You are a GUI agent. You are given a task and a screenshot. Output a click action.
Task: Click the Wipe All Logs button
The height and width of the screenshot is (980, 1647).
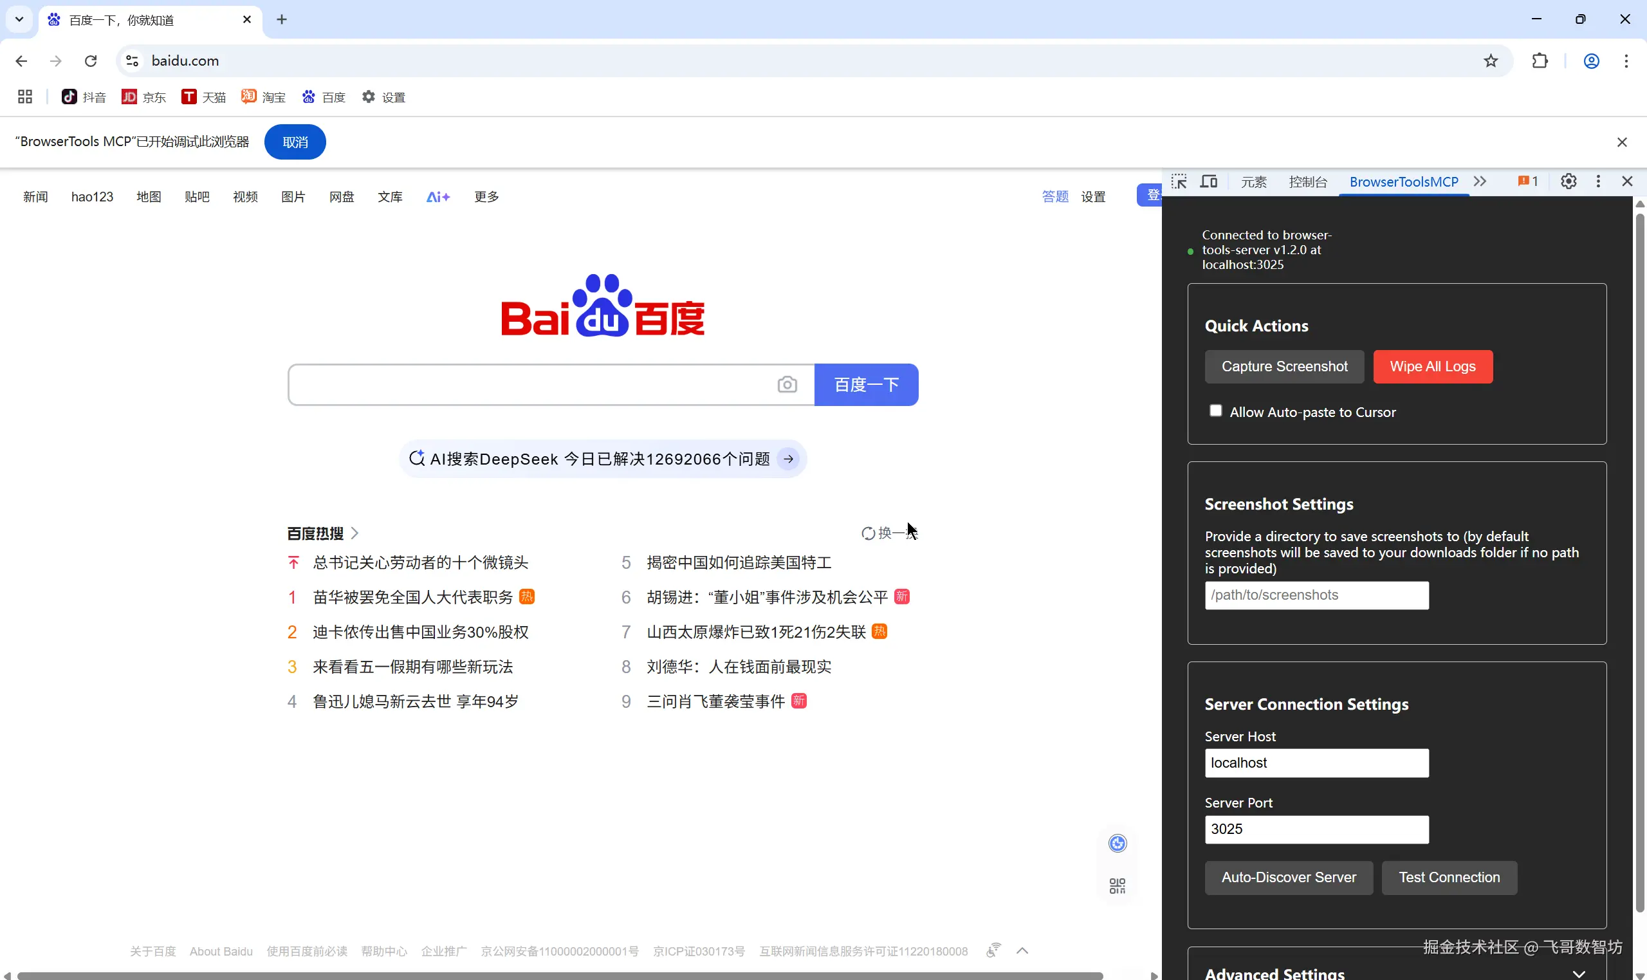pos(1433,367)
